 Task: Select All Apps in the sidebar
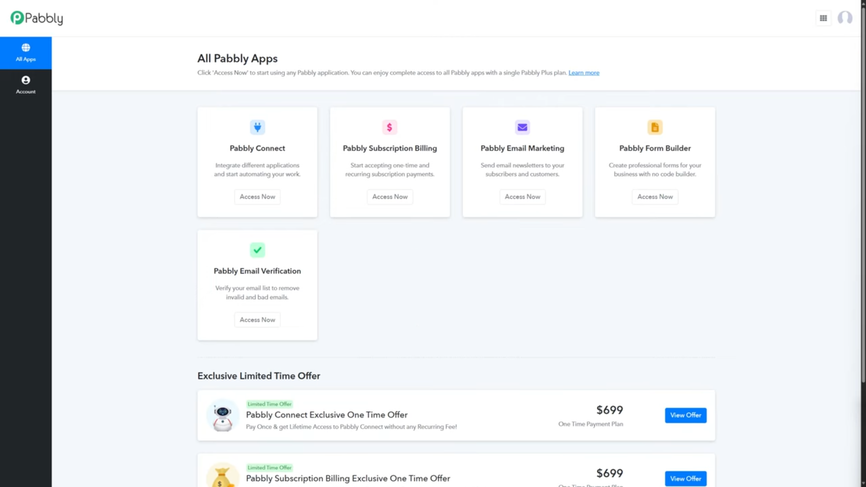pyautogui.click(x=26, y=53)
